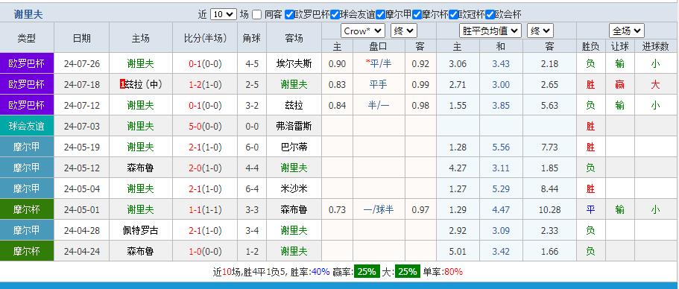Uncheck the 欧罗巴杯 filter checkbox
The height and width of the screenshot is (289, 679).
point(289,15)
